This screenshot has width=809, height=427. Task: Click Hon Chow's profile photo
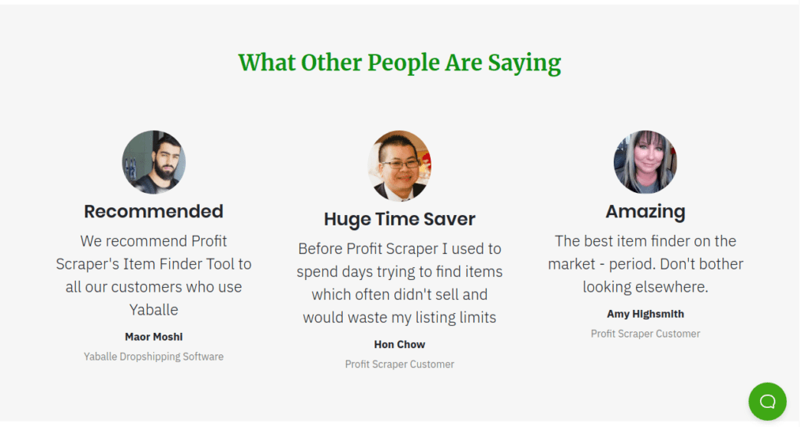click(x=399, y=166)
